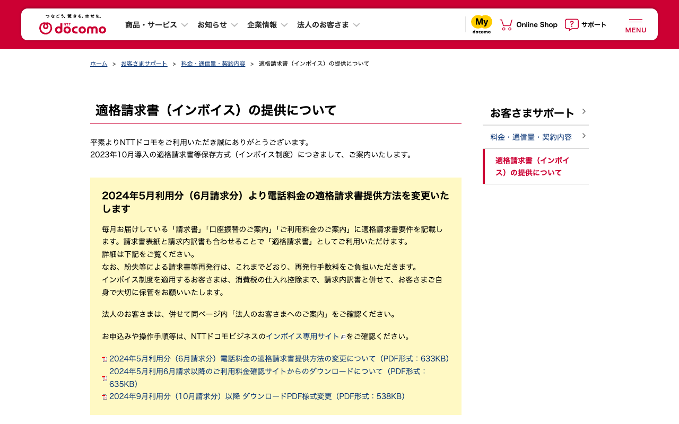Screen dimensions: 679x424
Task: Click PDF icon for ダウンロードPDF様式変更
Action: coord(105,396)
